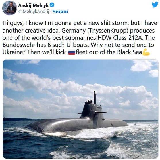Click the words Black Sea in tweet
The height and width of the screenshot is (160, 160).
(130, 52)
